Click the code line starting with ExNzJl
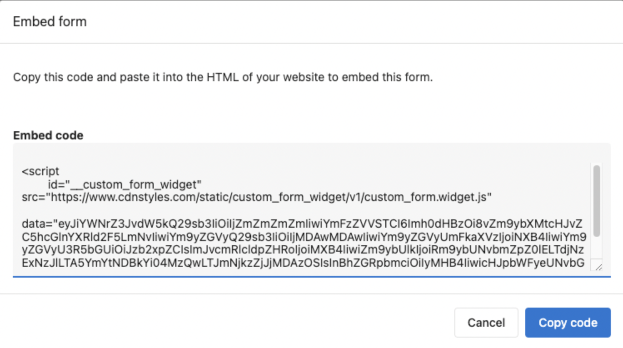The image size is (623, 348). click(303, 263)
